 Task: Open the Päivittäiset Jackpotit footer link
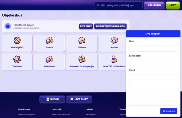pos(61,115)
